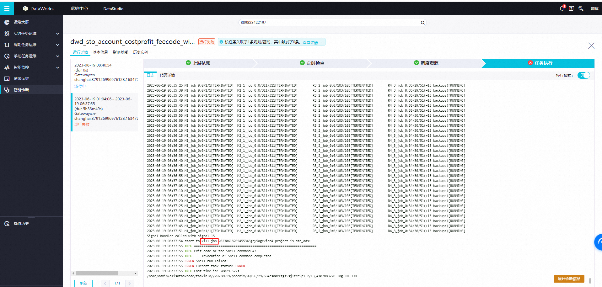
Task: Toggle the 换行模式 switch
Action: click(583, 75)
